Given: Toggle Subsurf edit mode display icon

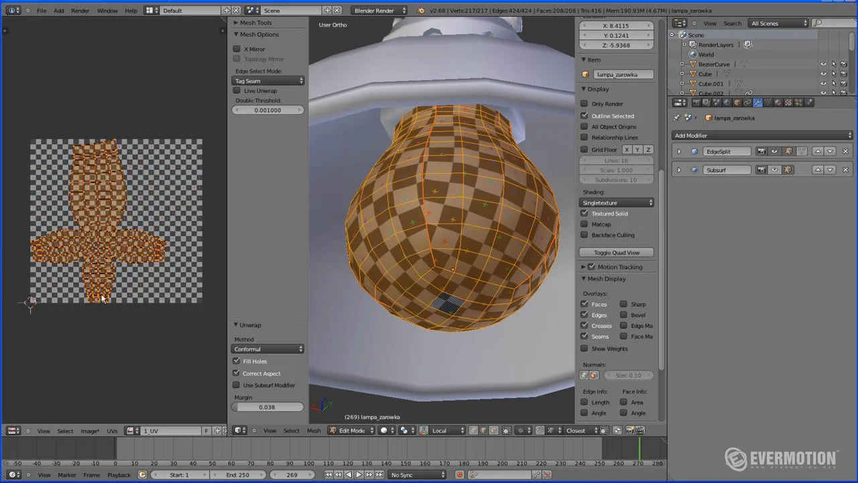Looking at the screenshot, I should tap(788, 170).
